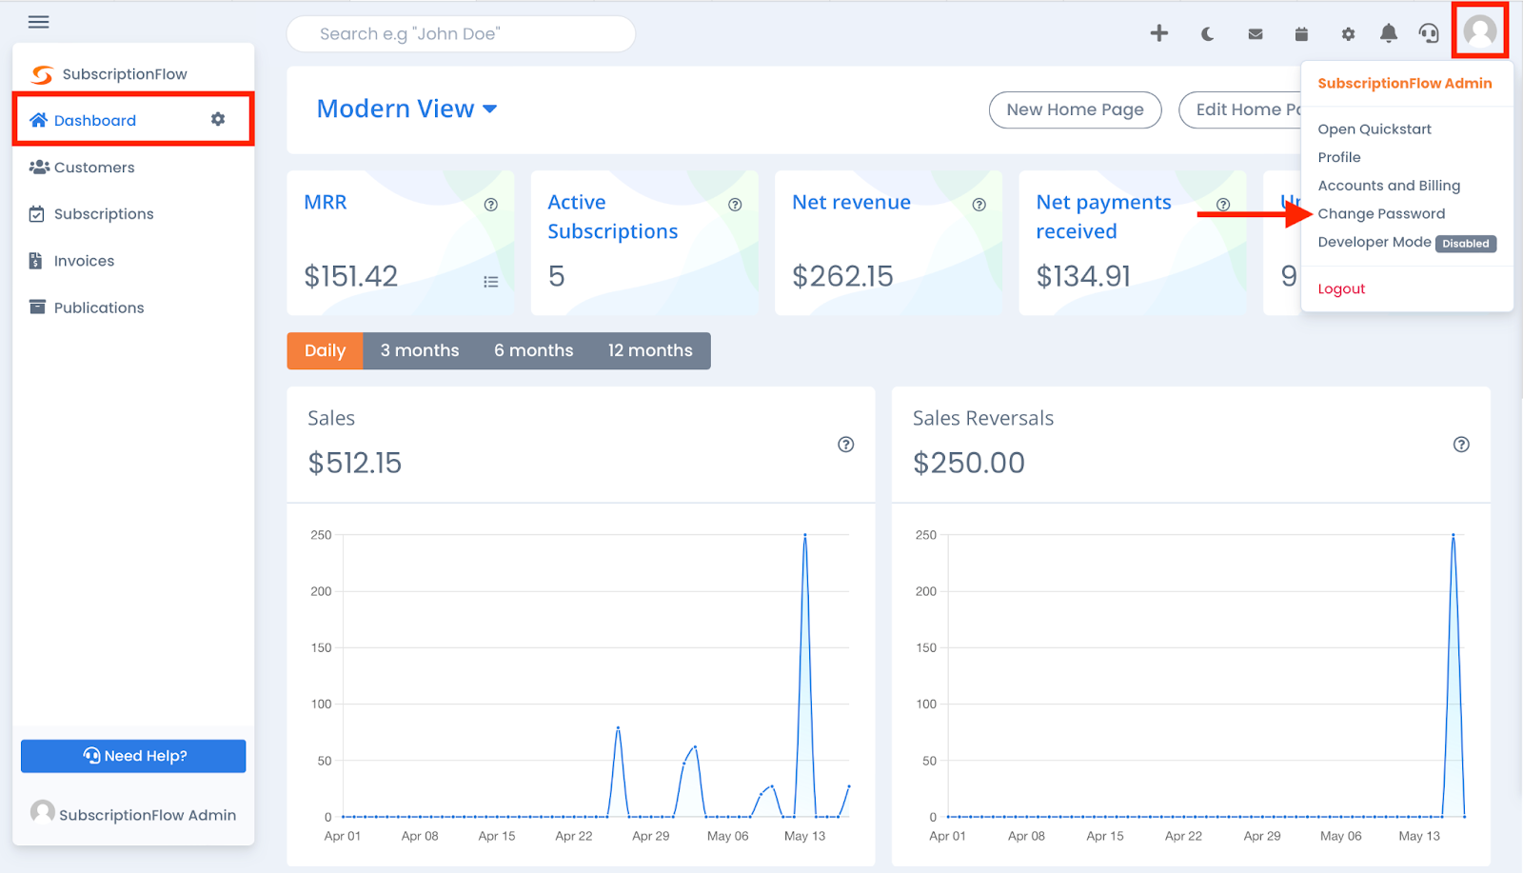This screenshot has height=873, width=1523.
Task: Open Accounts and Billing
Action: (1389, 186)
